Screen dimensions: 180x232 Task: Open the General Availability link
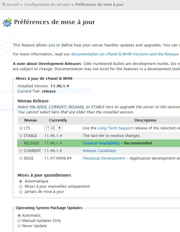click(x=101, y=143)
